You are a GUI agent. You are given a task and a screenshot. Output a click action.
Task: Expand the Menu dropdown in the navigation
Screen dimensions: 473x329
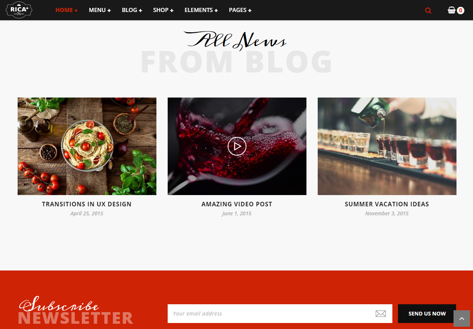coord(100,10)
